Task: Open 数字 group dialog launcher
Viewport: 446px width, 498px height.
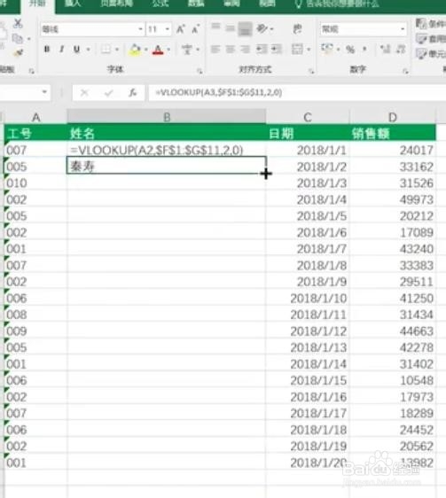Action: 405,71
